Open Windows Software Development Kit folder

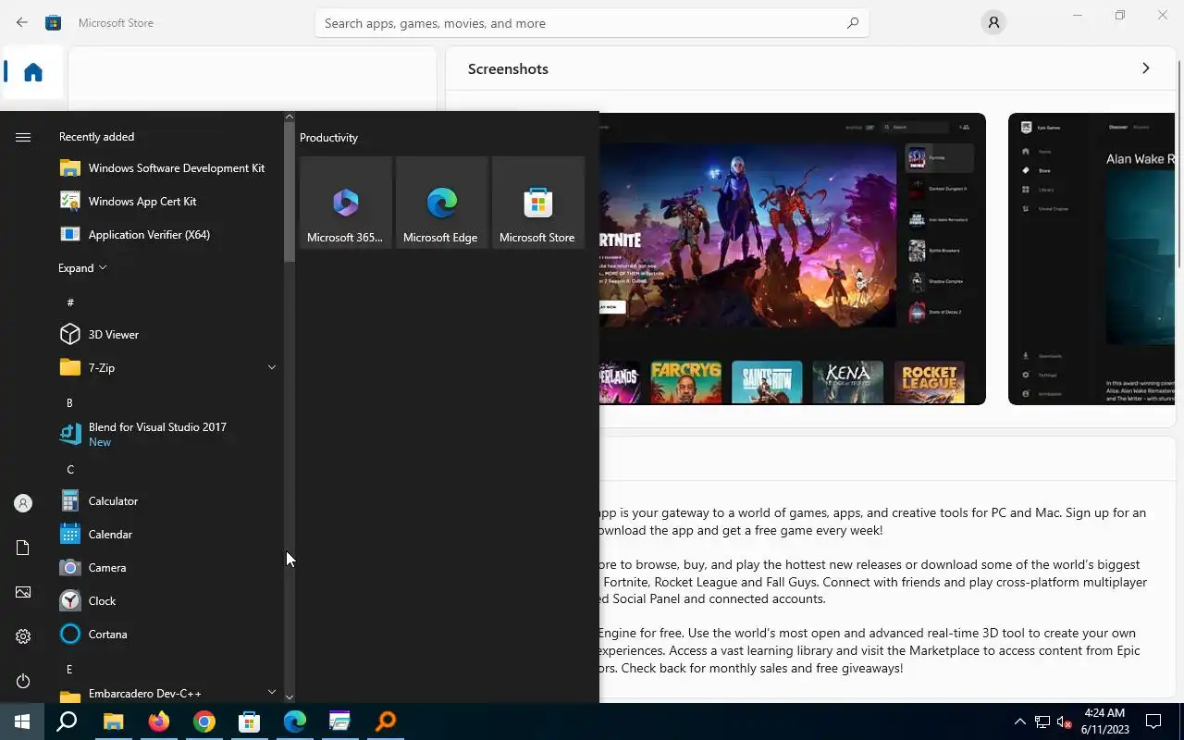(x=168, y=168)
